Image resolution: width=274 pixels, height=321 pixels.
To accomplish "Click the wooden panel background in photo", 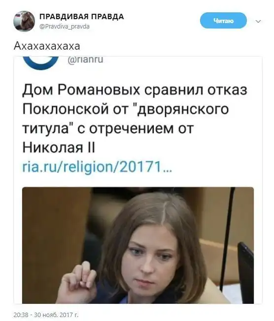I will click(49, 225).
